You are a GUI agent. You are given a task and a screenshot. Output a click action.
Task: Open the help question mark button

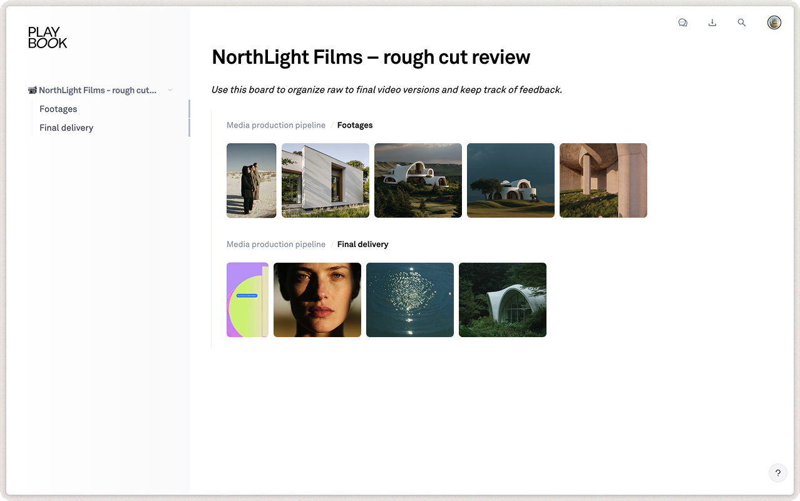click(777, 473)
